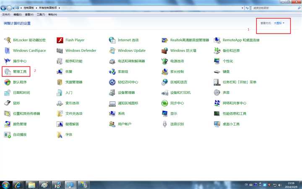Click the 疑难解答 link text
302x189 pixels.
click(72, 124)
